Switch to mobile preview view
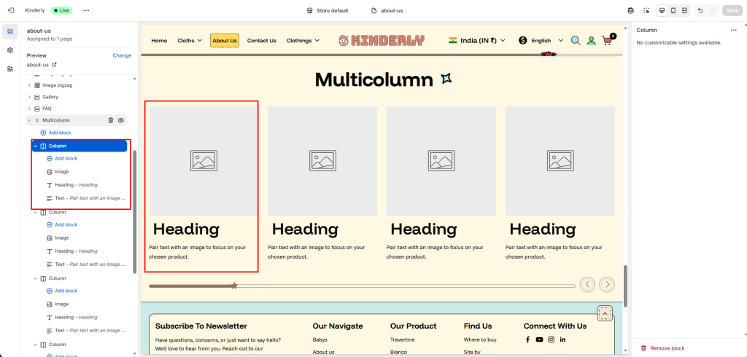This screenshot has width=747, height=357. (x=673, y=11)
